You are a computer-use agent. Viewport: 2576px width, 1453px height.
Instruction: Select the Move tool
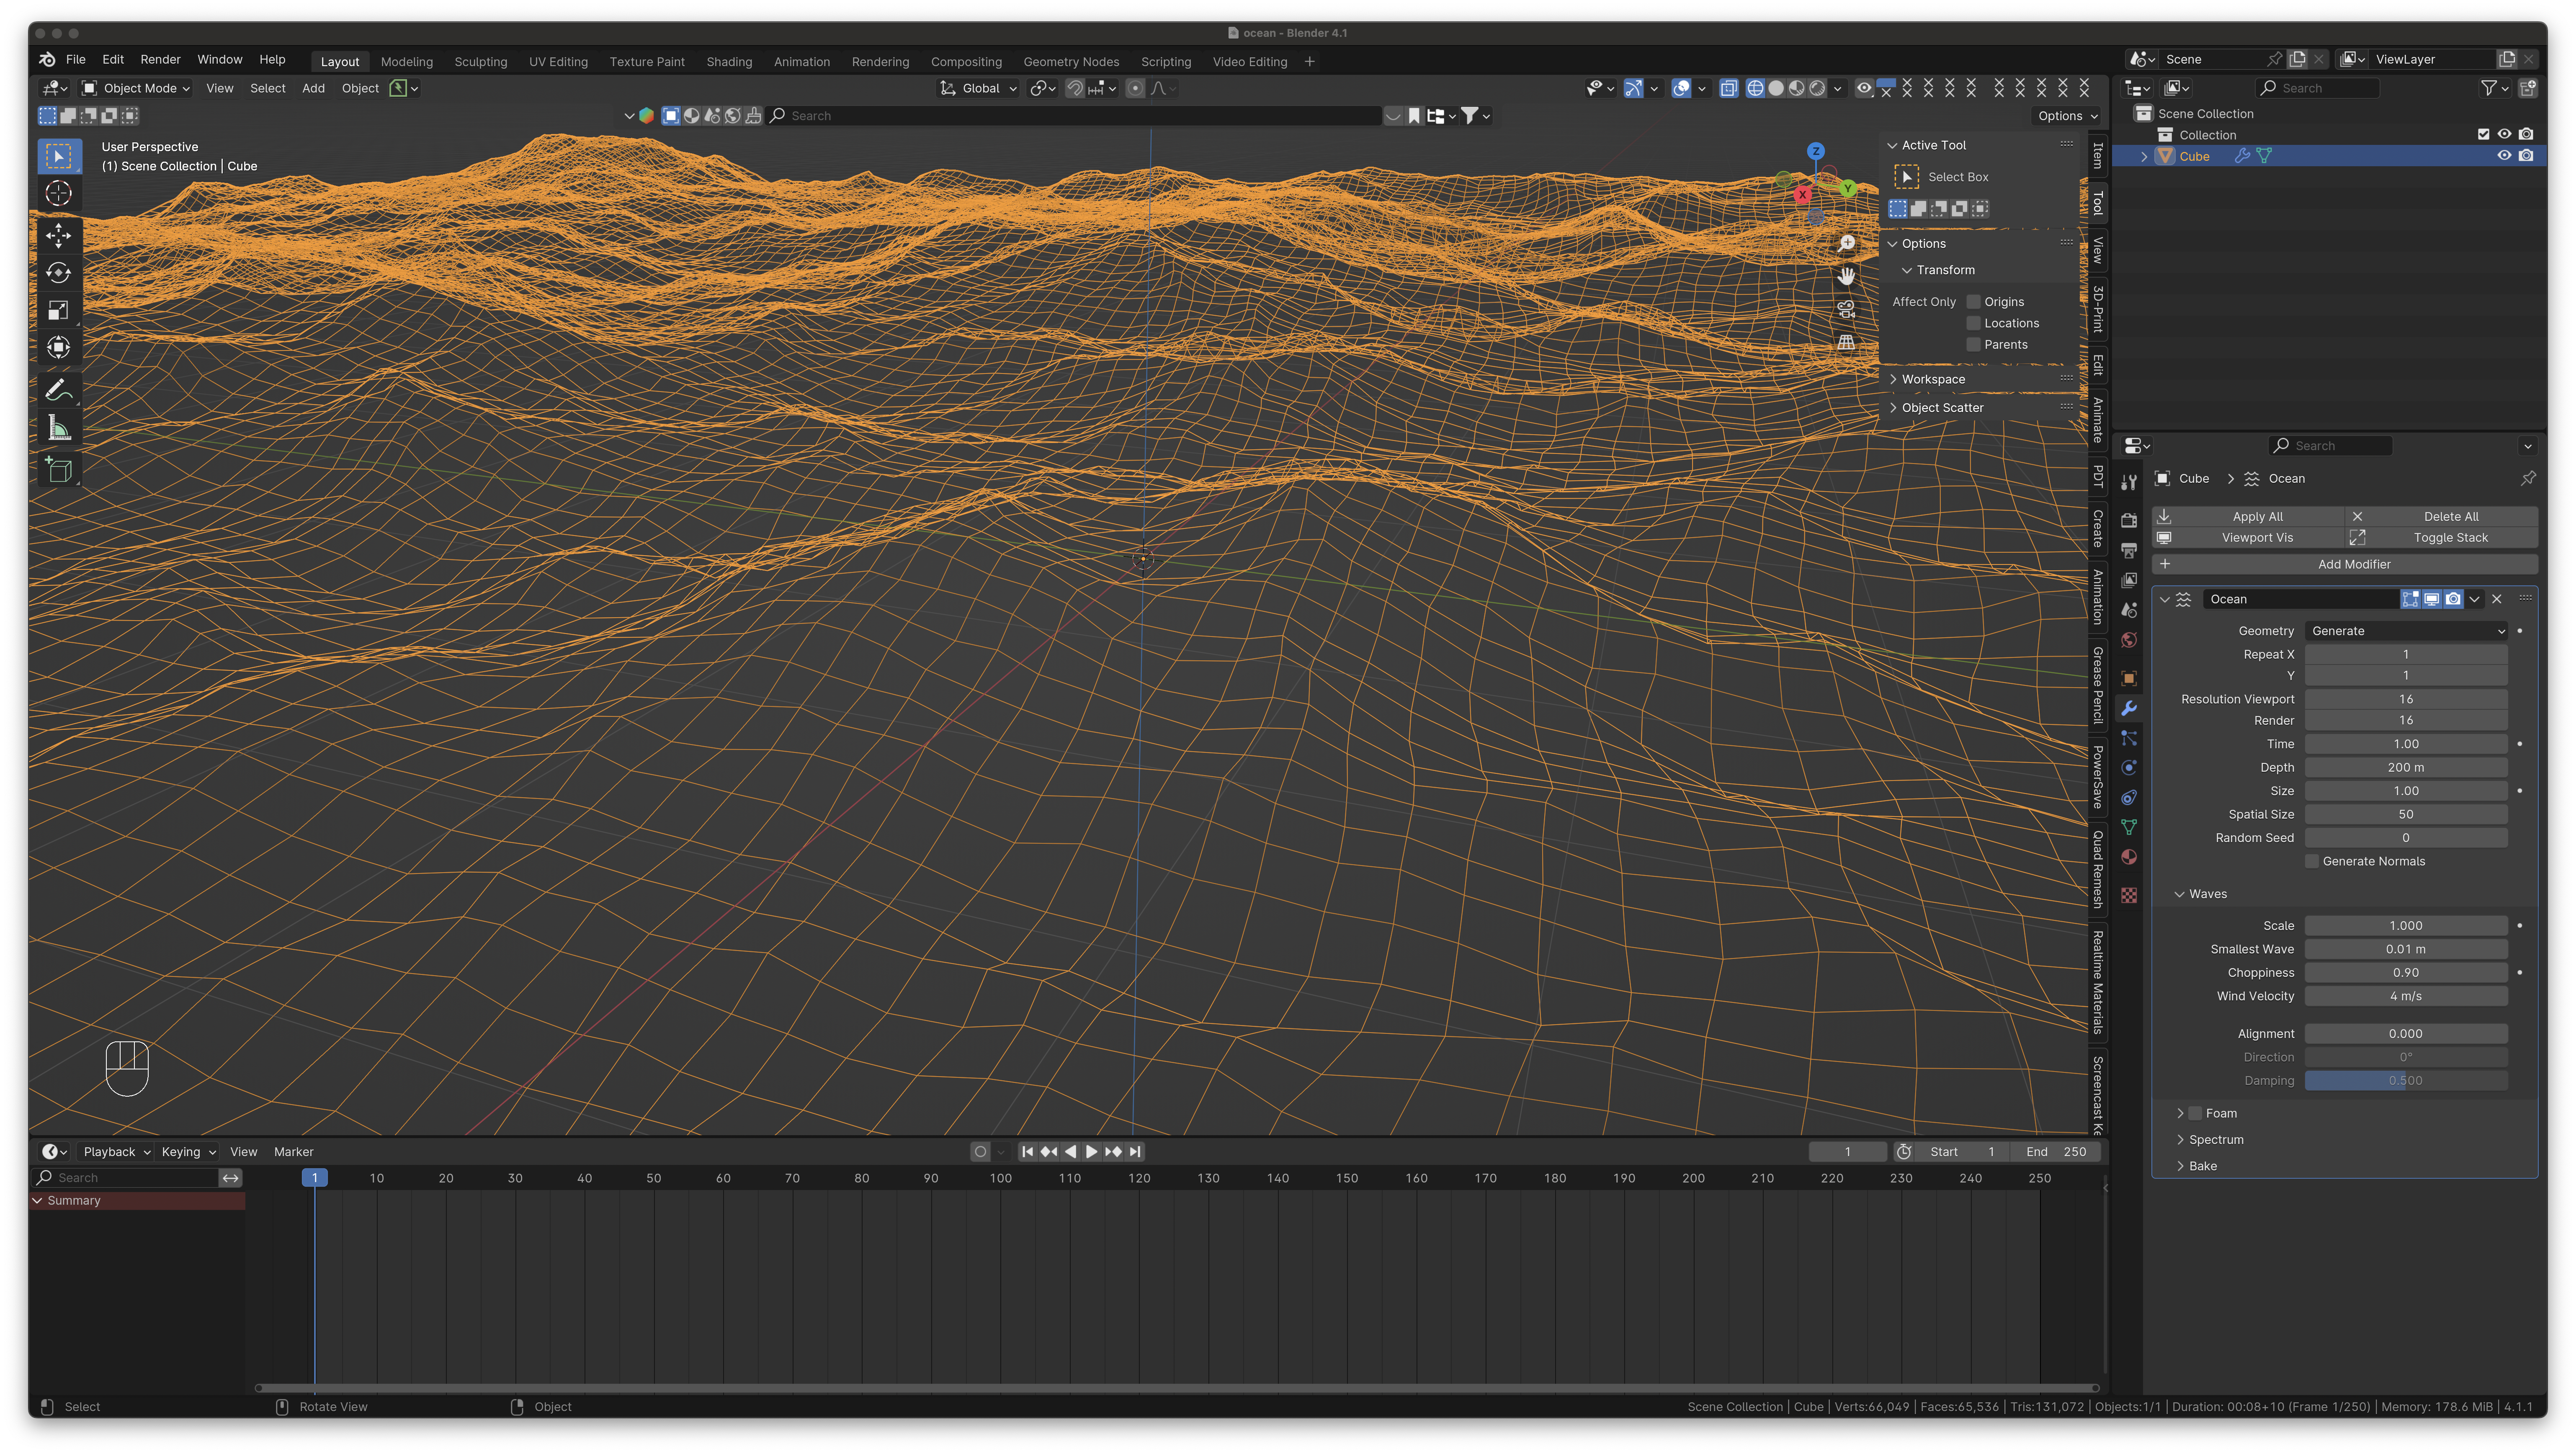(59, 236)
